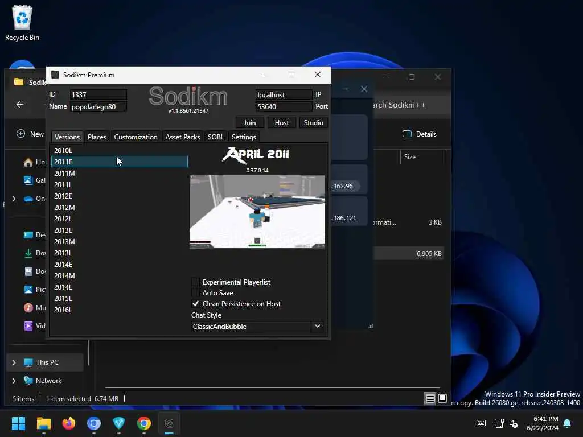Click the Size column header in Explorer

click(x=423, y=157)
